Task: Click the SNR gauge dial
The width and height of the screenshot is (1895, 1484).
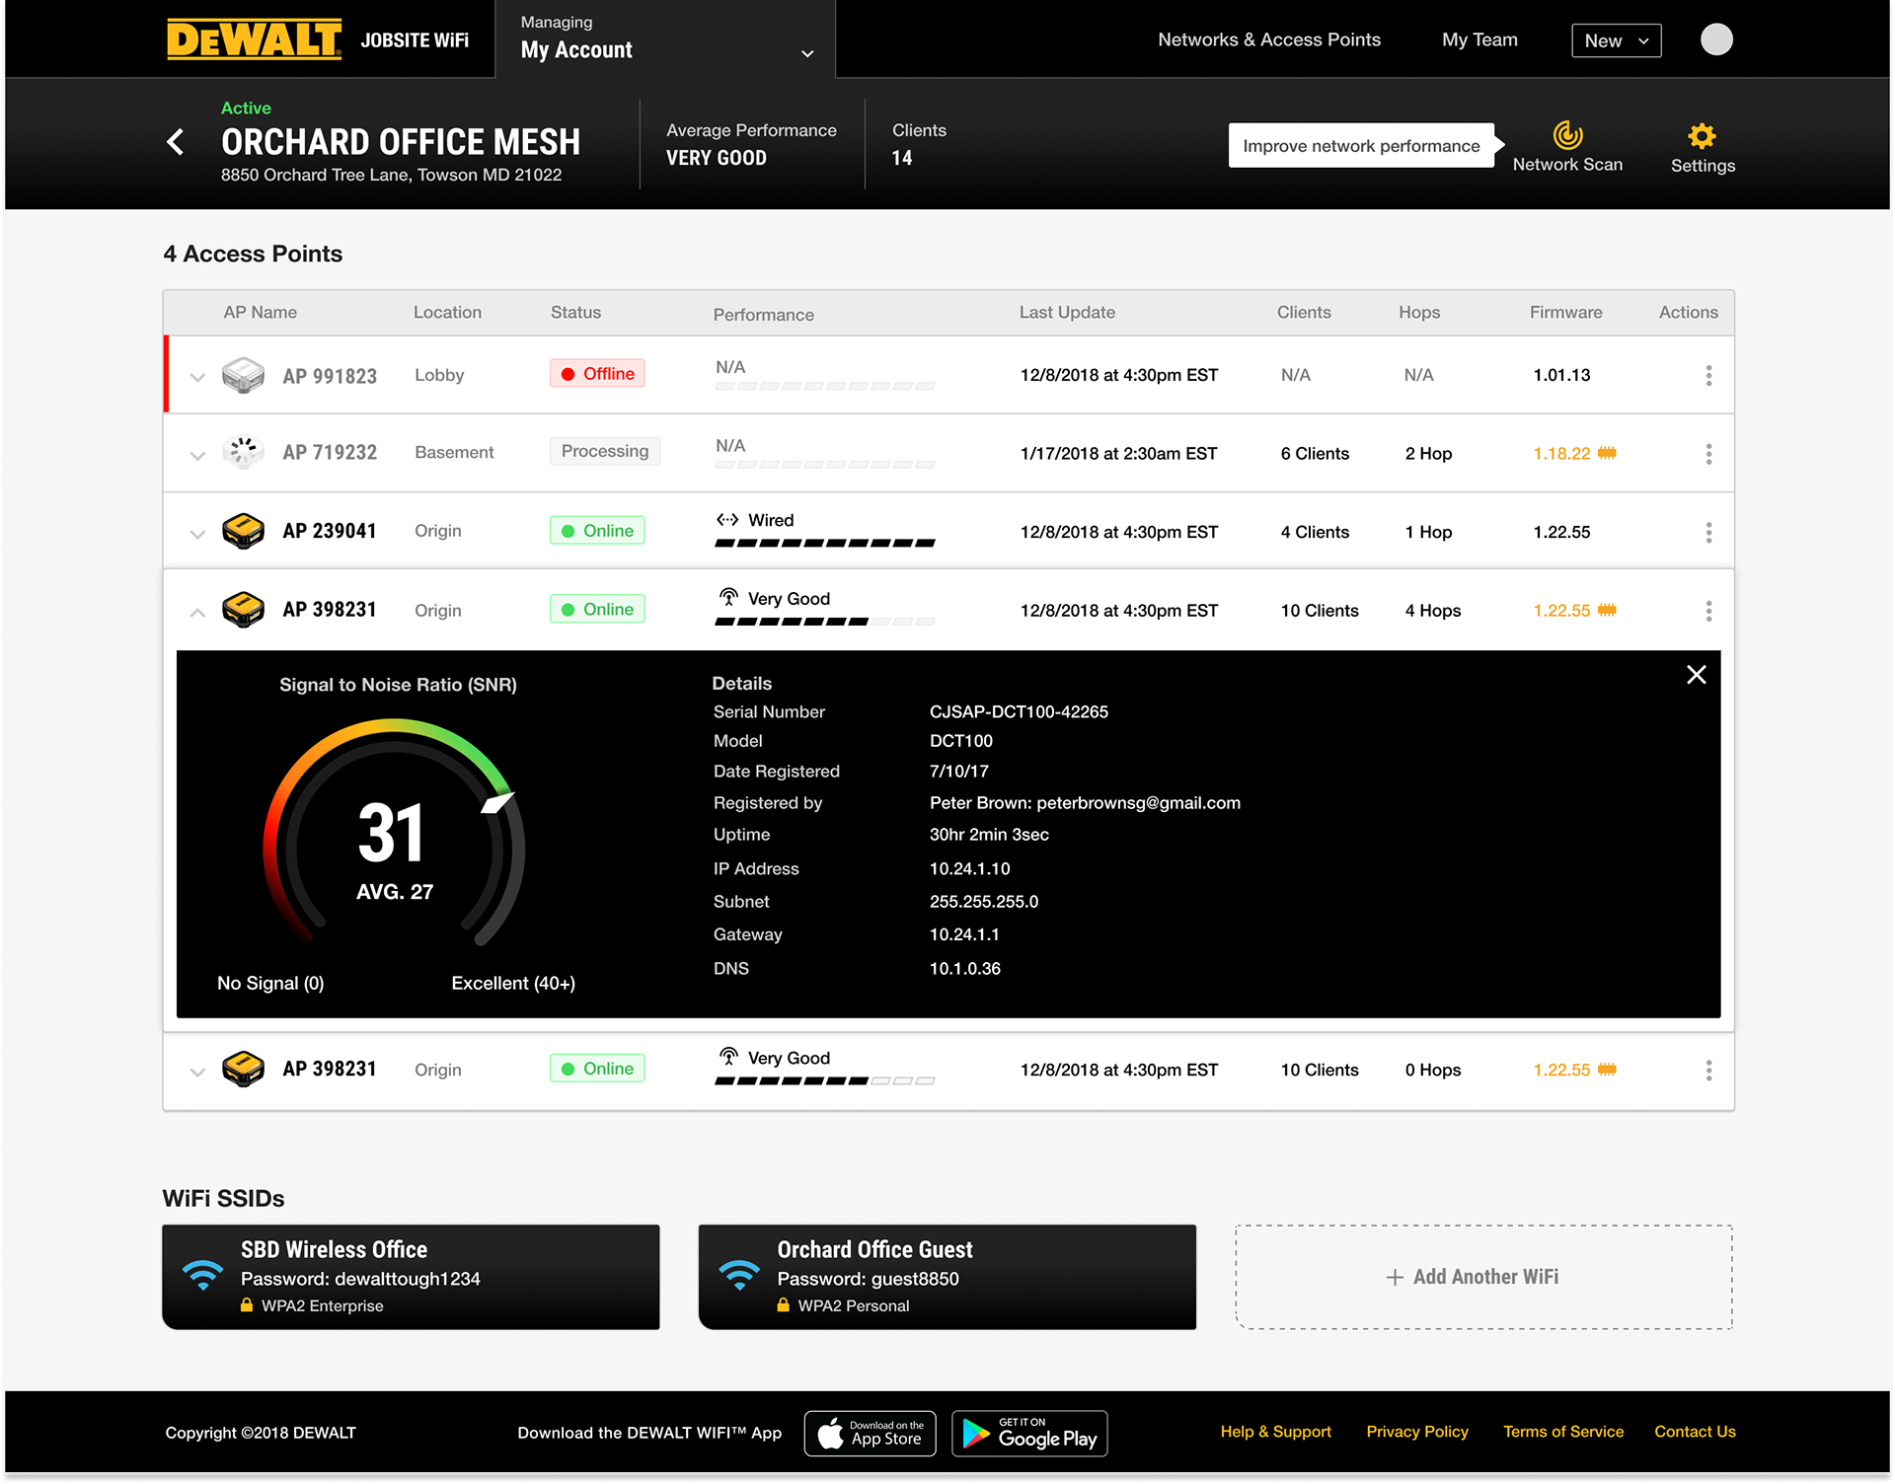Action: pos(394,834)
